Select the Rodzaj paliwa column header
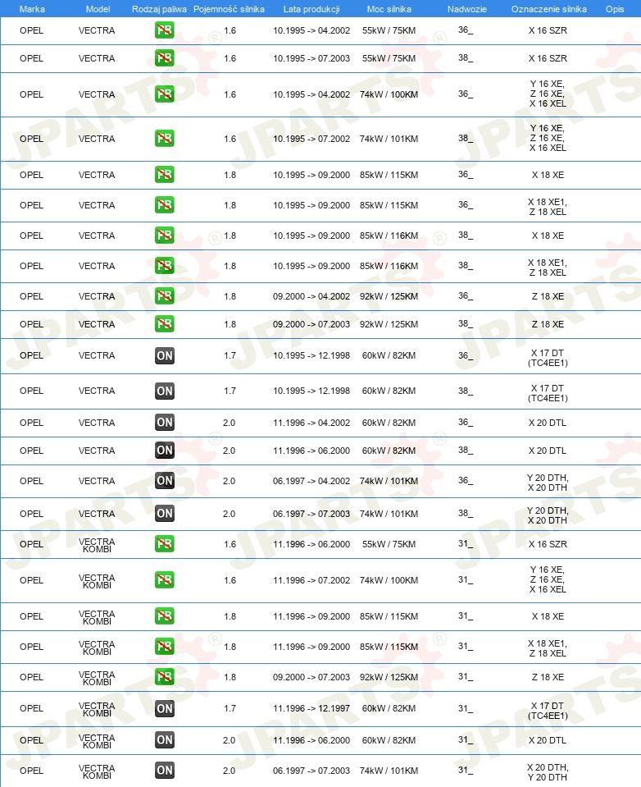This screenshot has height=787, width=641. pos(159,9)
